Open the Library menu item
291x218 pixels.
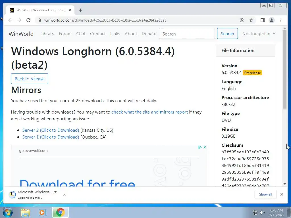[x=47, y=34]
